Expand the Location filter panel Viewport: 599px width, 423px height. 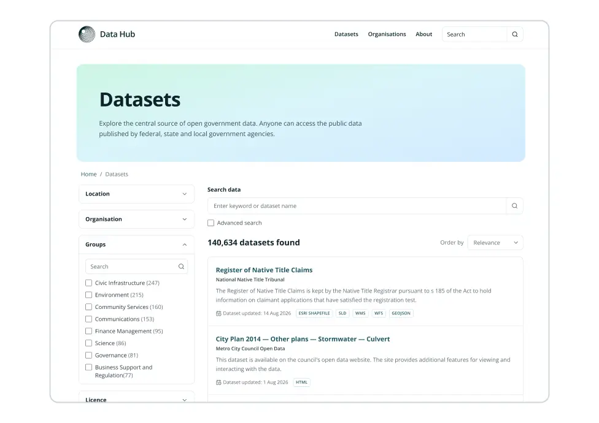pos(136,194)
